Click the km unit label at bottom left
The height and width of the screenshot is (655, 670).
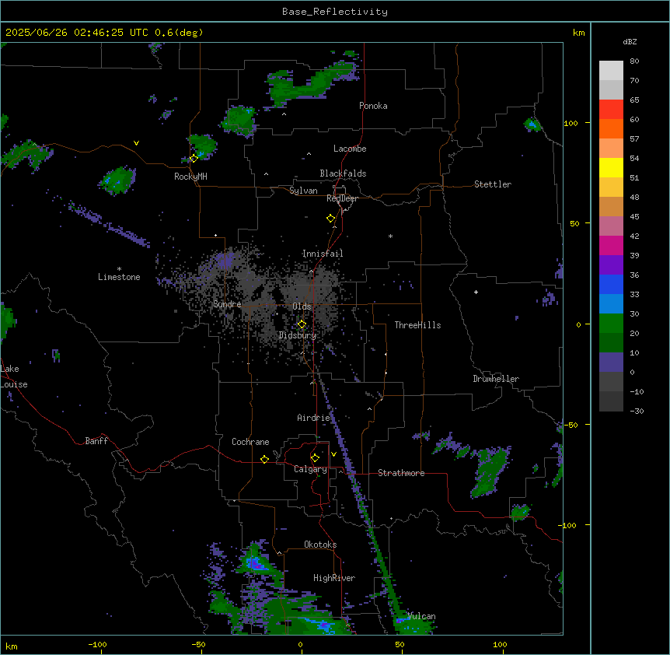click(x=12, y=646)
